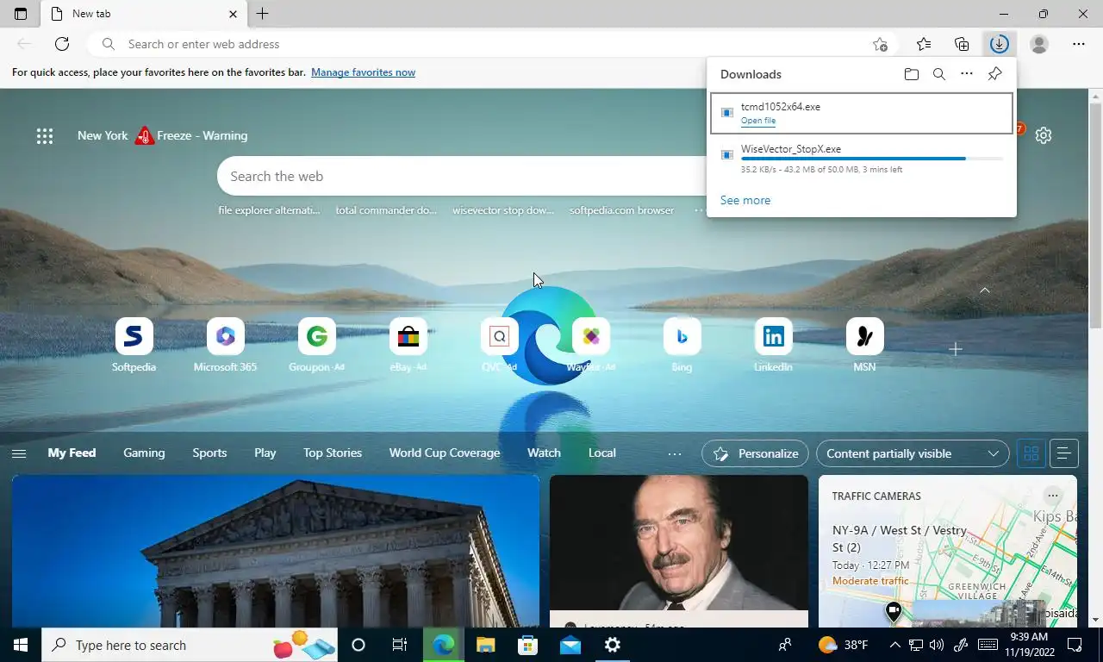Open the LinkedIn quick link tile
Screen dimensions: 1103x662
(x=773, y=345)
